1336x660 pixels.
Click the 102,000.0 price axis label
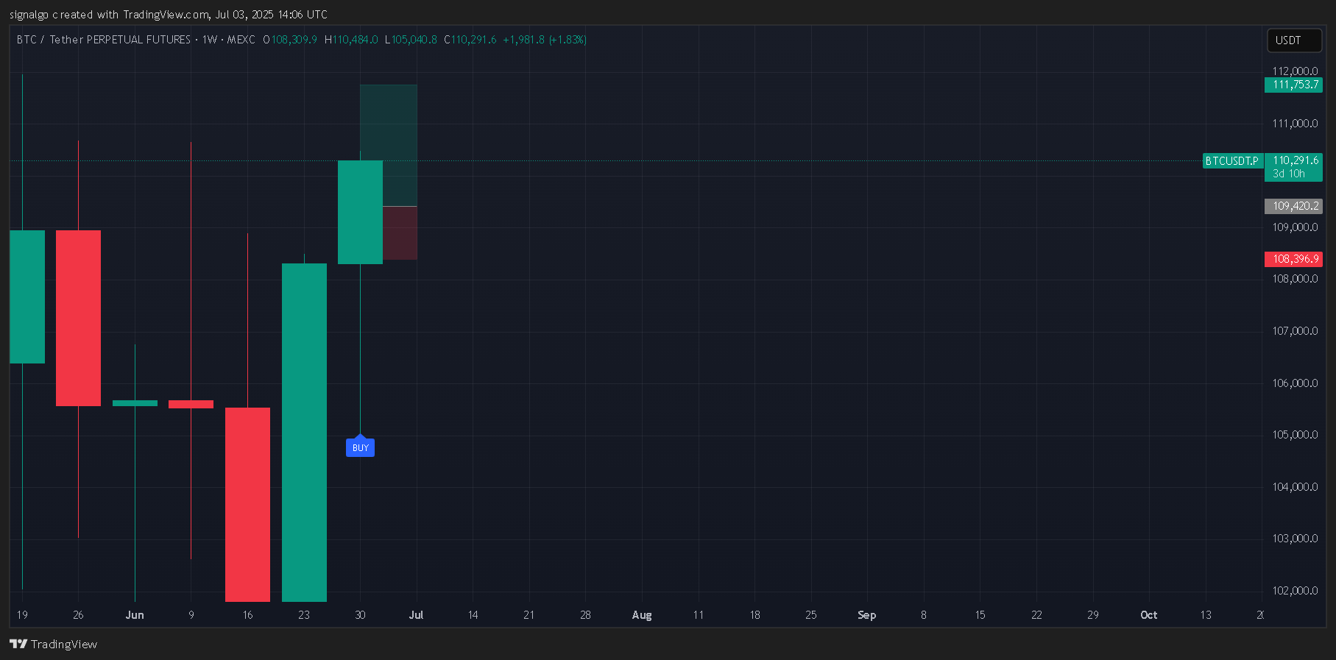click(x=1295, y=591)
